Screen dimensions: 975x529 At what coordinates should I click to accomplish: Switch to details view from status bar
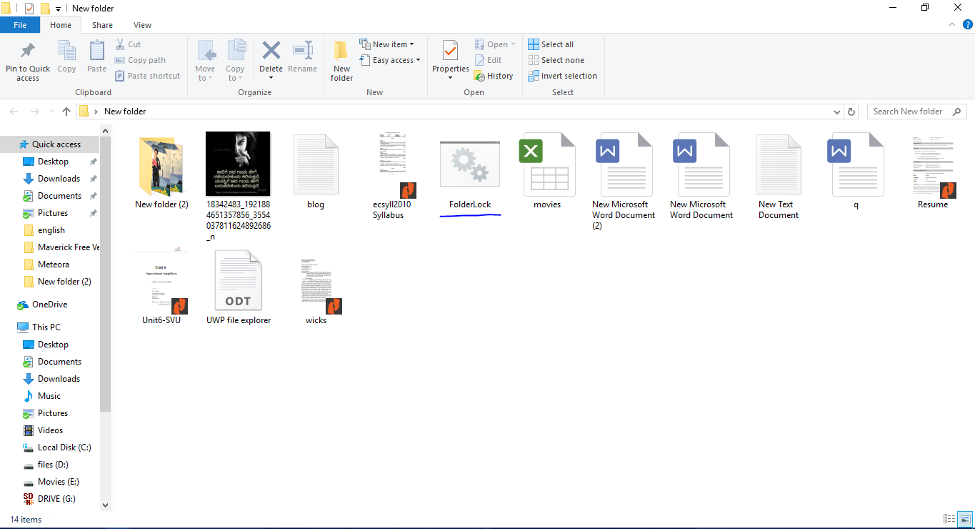pyautogui.click(x=949, y=519)
